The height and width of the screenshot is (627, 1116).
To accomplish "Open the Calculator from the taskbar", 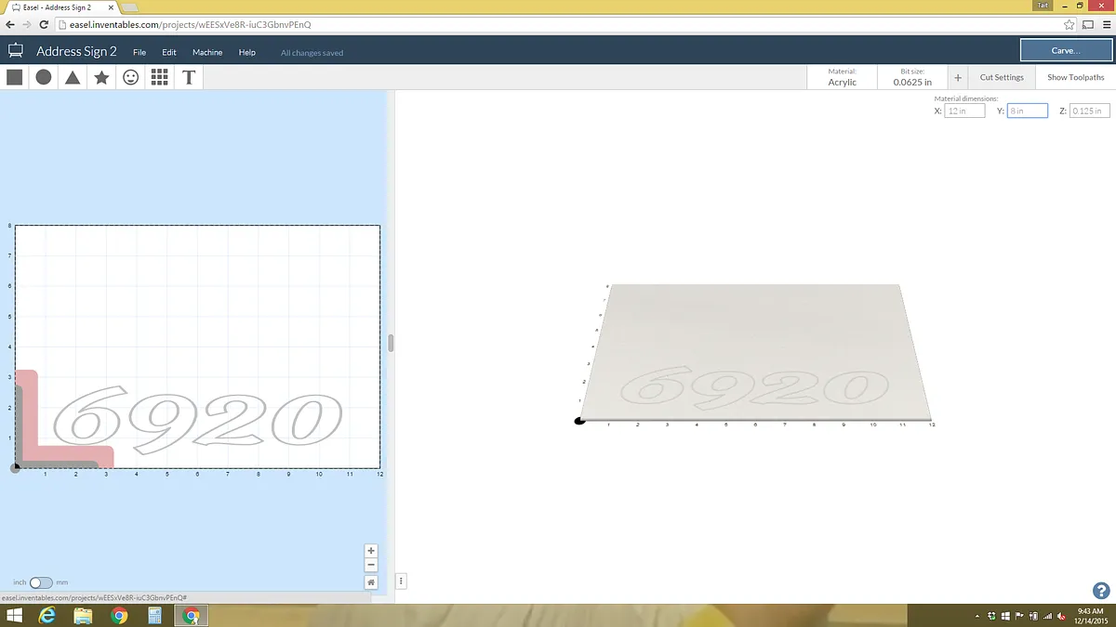I will (x=154, y=615).
